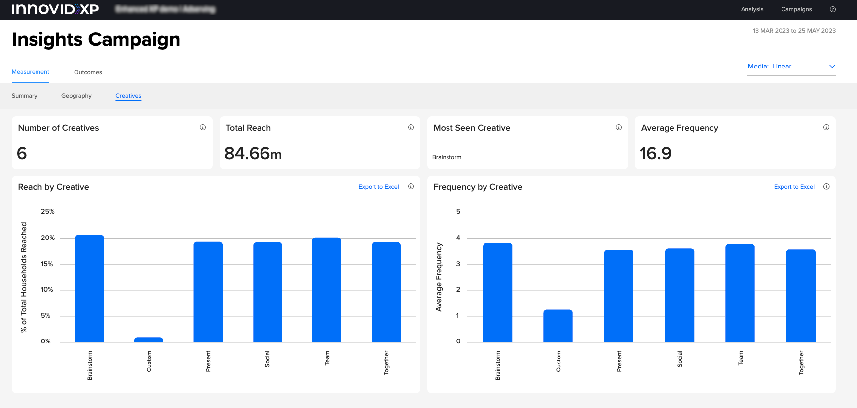Click the Together label under Frequency chart
This screenshot has width=857, height=408.
coord(801,363)
